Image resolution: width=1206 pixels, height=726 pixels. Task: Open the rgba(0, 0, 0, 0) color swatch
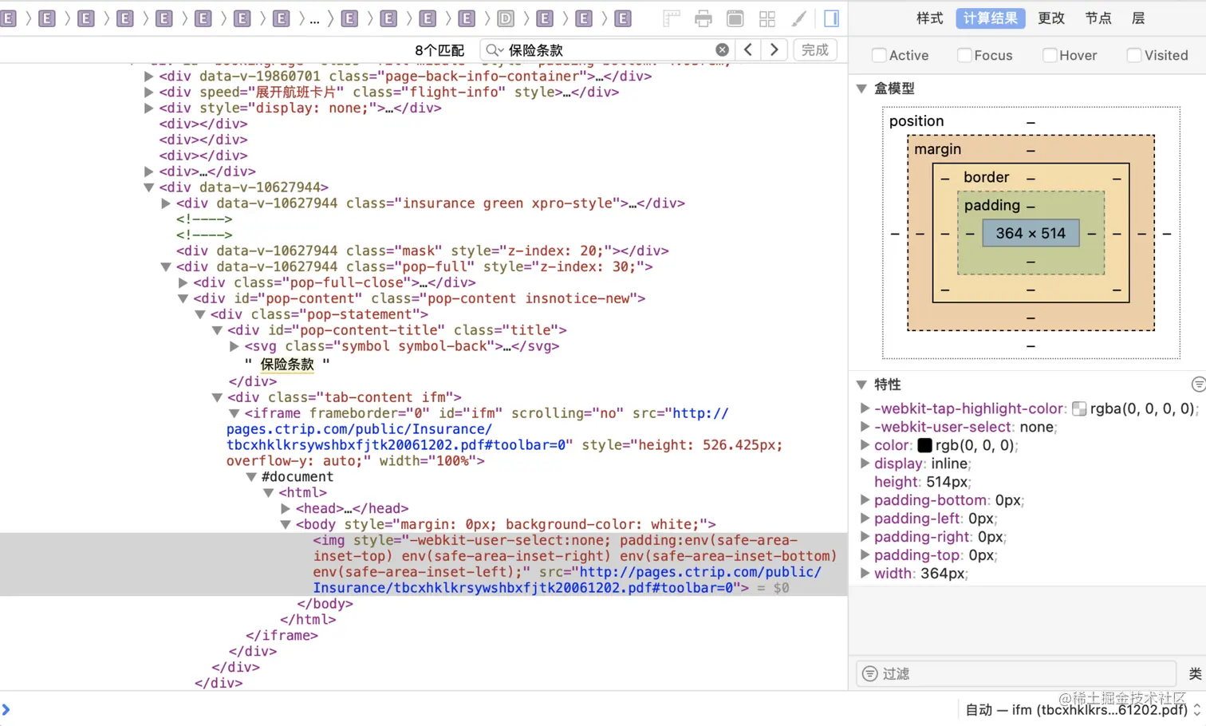pos(1079,408)
